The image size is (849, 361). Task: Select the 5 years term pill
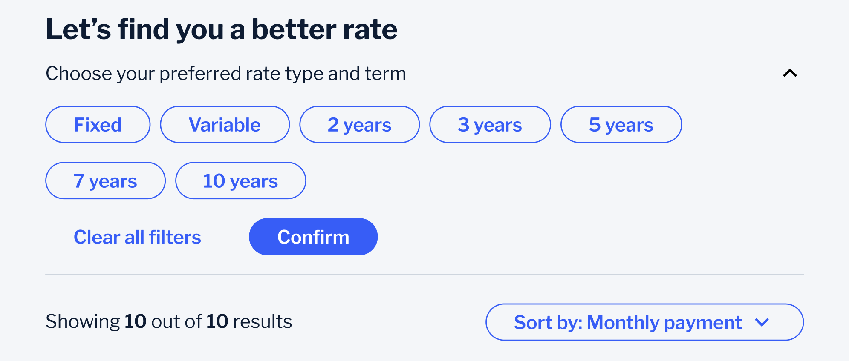click(x=621, y=124)
